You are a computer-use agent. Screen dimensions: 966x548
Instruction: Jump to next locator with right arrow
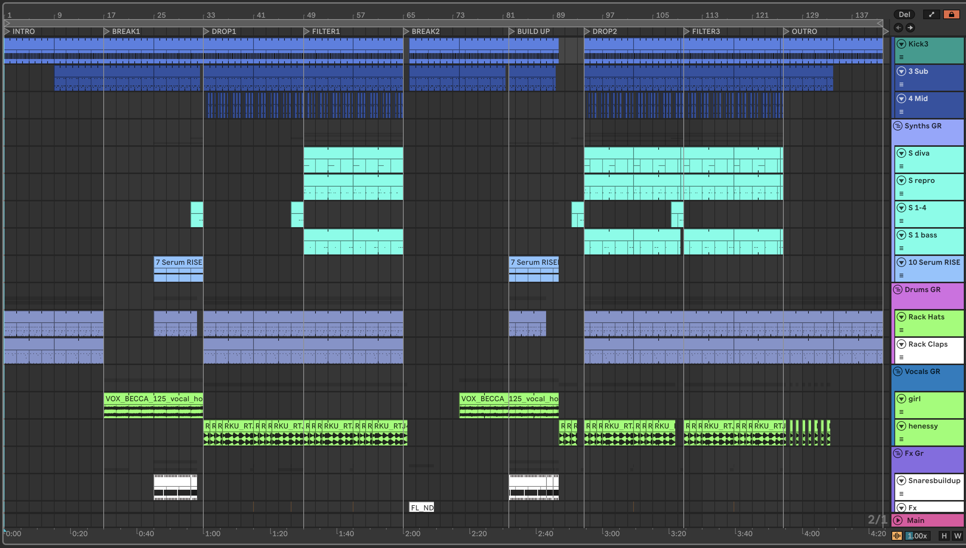pos(910,28)
